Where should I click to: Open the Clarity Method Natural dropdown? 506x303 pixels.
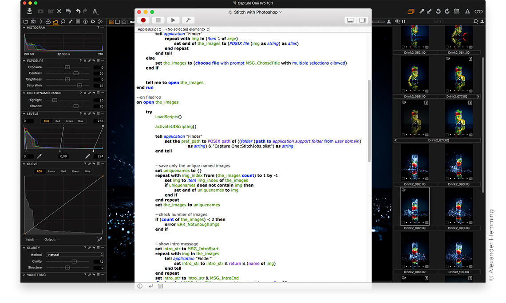coord(75,255)
